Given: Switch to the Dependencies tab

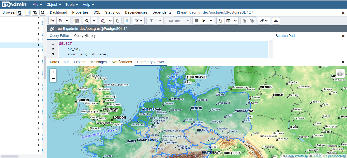Looking at the screenshot, I should point(136,12).
